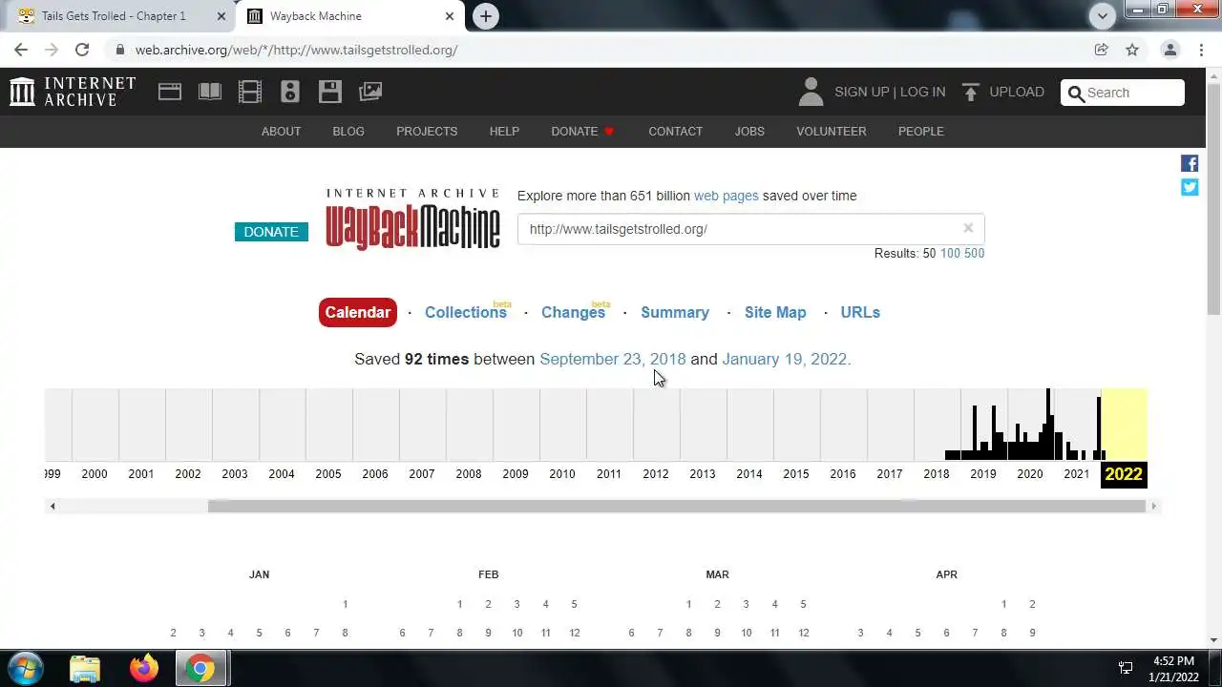This screenshot has height=687, width=1222.
Task: Switch to the Summary tab
Action: click(675, 312)
